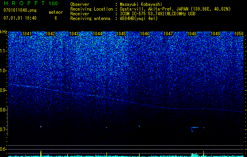247x157 pixels.
Task: Click the 1043 time marker
Action: click(x=74, y=34)
